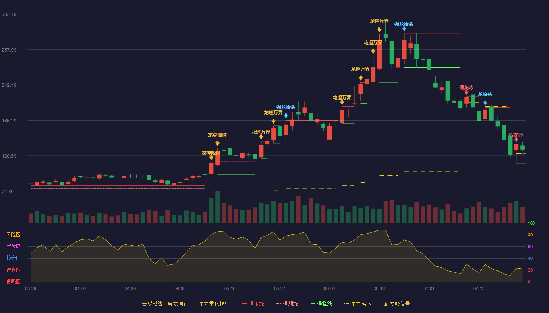Click the blue 强龙抬头 arrow at the price peak
Screen dimensions: 549x313
click(404, 29)
